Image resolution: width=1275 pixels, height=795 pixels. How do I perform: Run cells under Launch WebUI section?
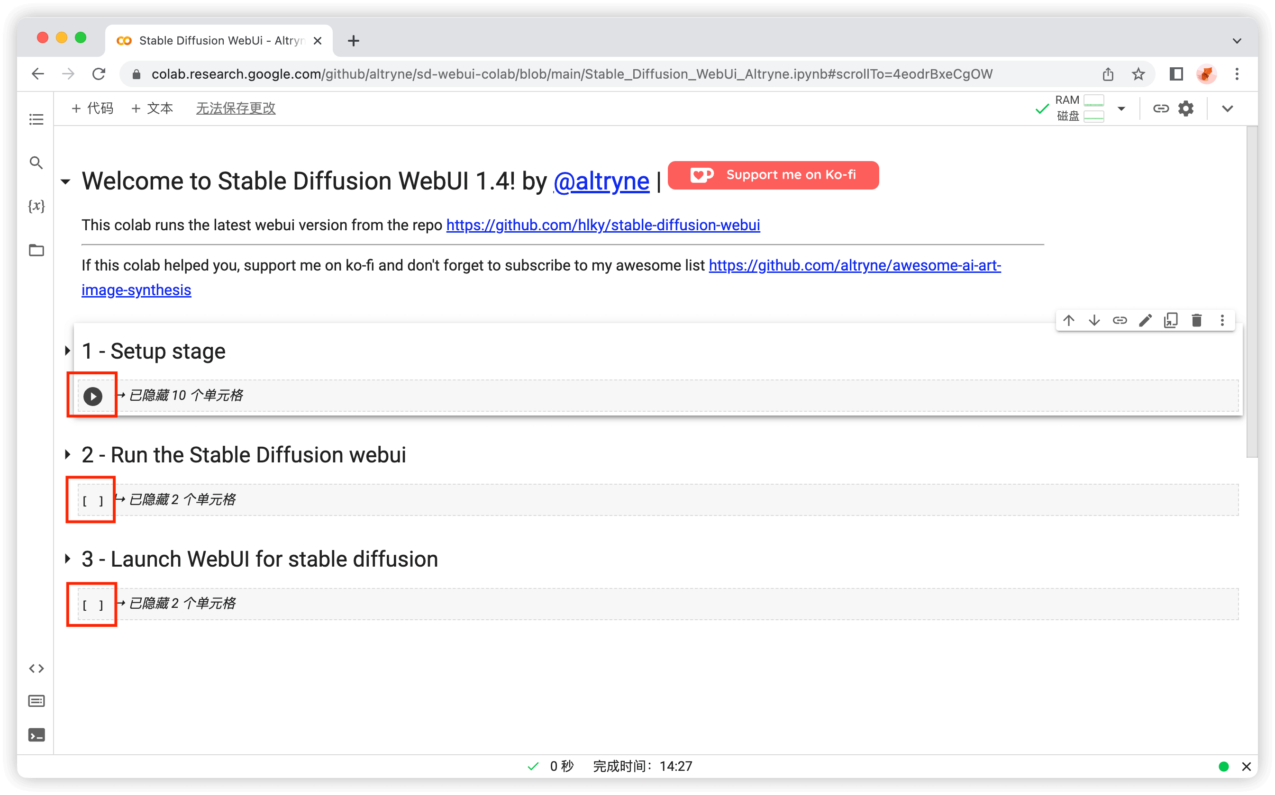92,605
